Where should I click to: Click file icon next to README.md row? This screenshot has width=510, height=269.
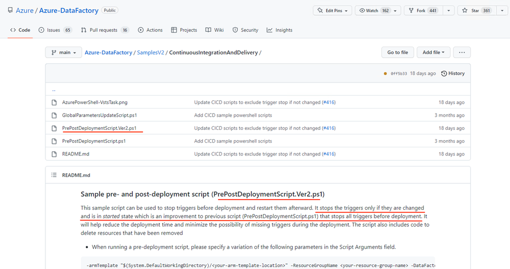[54, 154]
